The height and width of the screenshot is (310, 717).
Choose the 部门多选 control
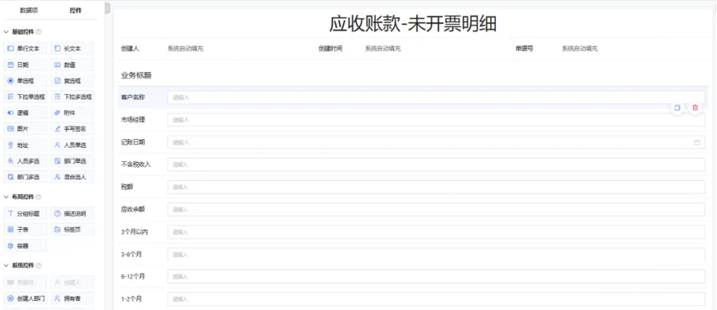pyautogui.click(x=25, y=177)
